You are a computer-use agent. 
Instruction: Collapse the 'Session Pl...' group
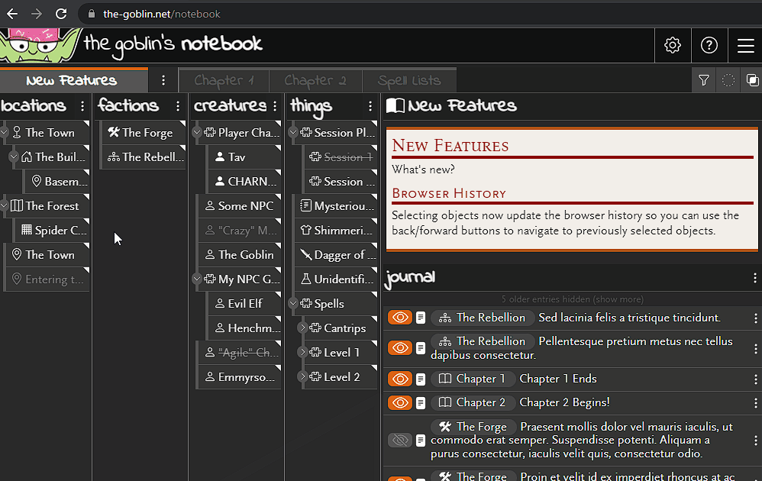(293, 133)
